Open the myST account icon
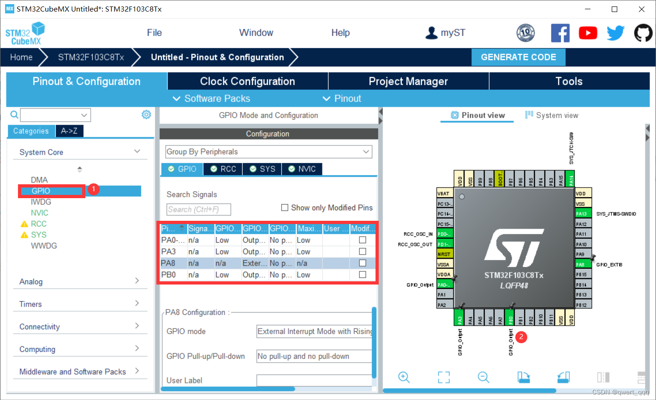 pos(431,33)
